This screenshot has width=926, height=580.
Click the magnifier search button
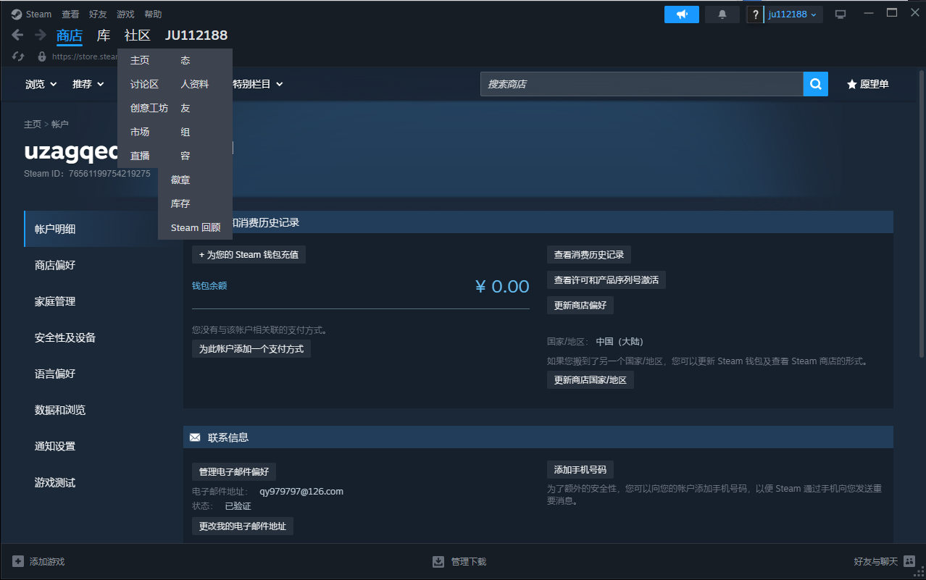815,84
